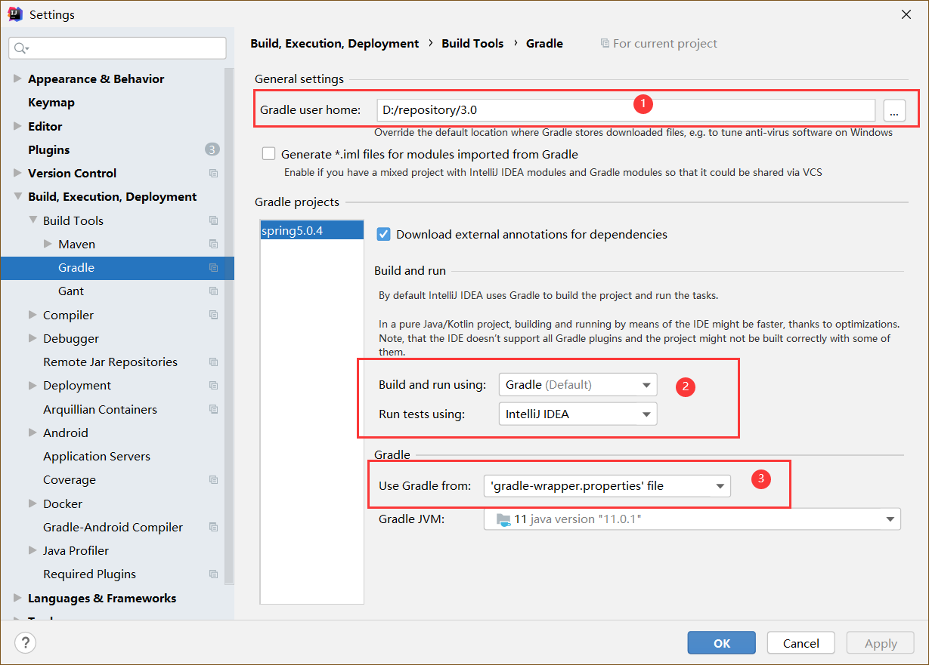Image resolution: width=929 pixels, height=665 pixels.
Task: Click the IntelliJ IDEA logo in title bar
Action: (x=15, y=14)
